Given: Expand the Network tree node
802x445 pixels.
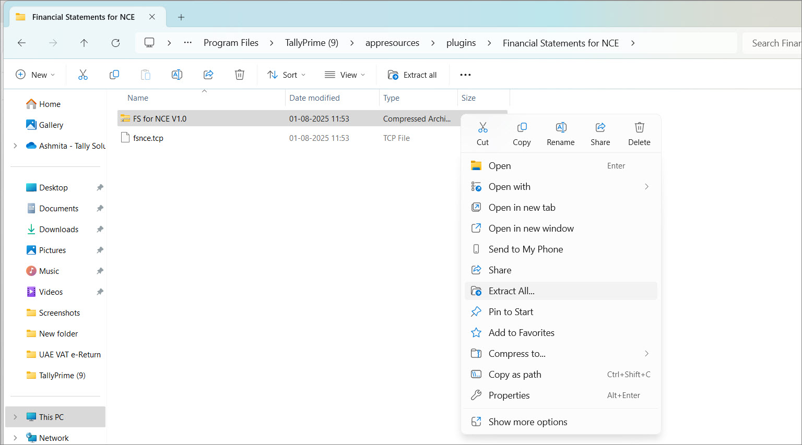Looking at the screenshot, I should (x=15, y=438).
